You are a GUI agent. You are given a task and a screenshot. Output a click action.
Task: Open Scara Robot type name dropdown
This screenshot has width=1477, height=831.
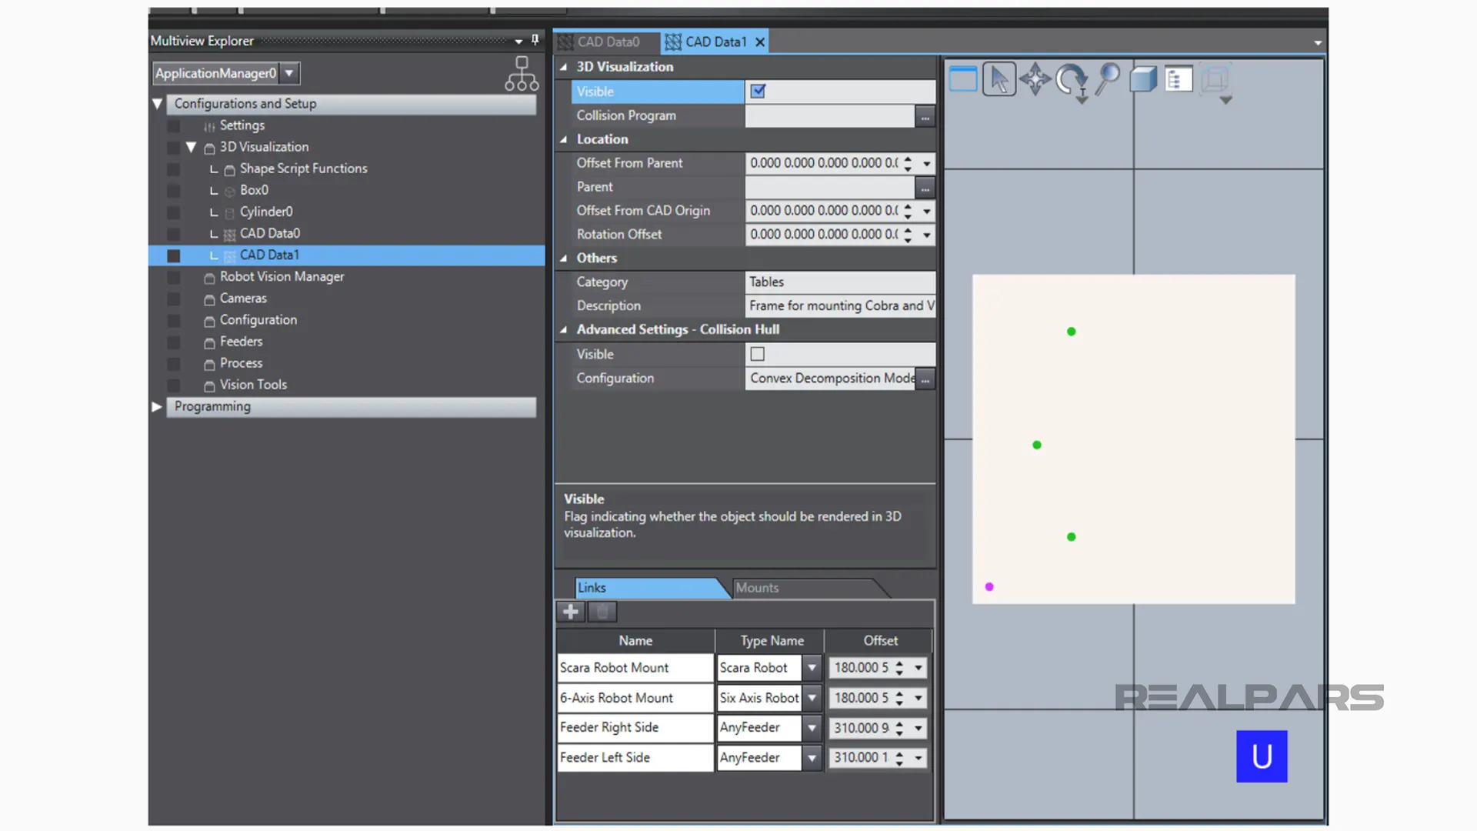(x=812, y=668)
